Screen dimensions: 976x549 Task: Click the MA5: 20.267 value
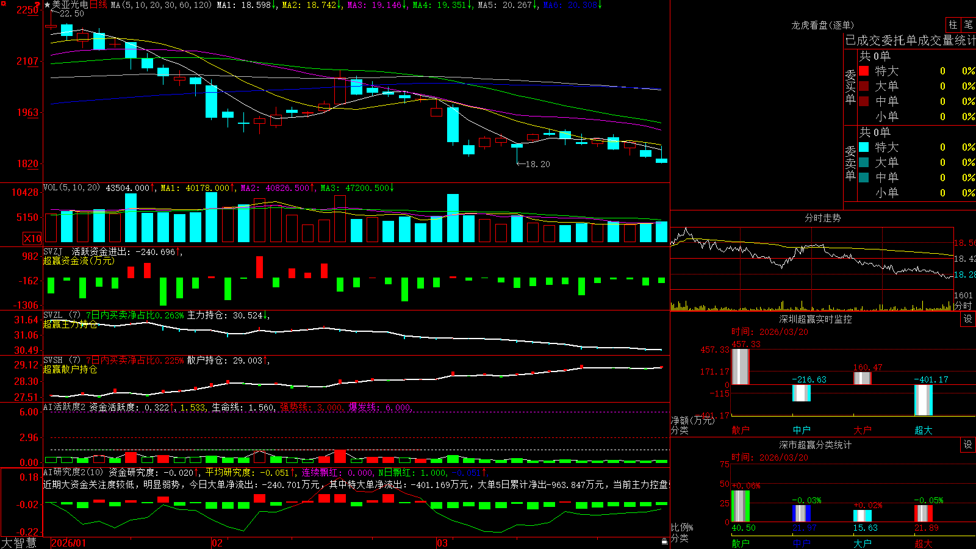(x=507, y=5)
